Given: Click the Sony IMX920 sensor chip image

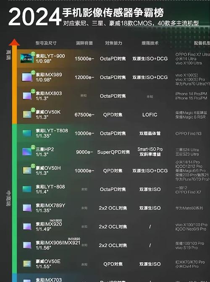Looking at the screenshot, I should coord(27,227).
